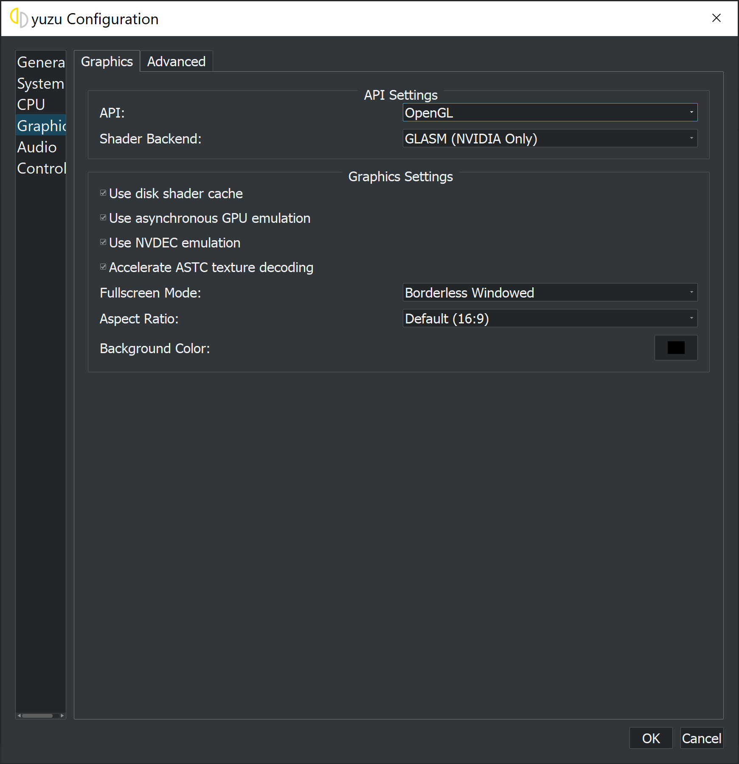Open the Fullscreen Mode dropdown
The height and width of the screenshot is (764, 739).
tap(550, 292)
